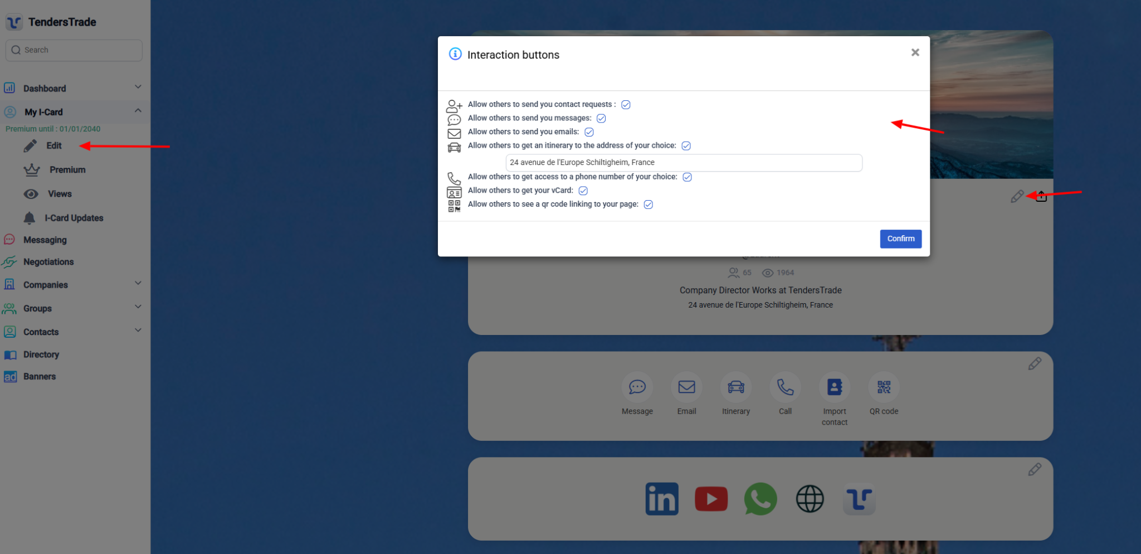Open Messaging in the sidebar

(x=45, y=240)
